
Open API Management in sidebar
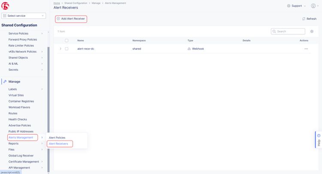pos(19,168)
